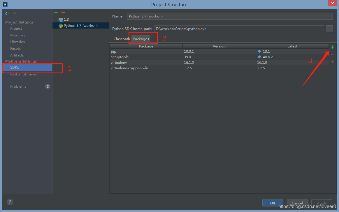339x212 pixels.
Task: Uninstall package using minus icon
Action: tap(333, 55)
